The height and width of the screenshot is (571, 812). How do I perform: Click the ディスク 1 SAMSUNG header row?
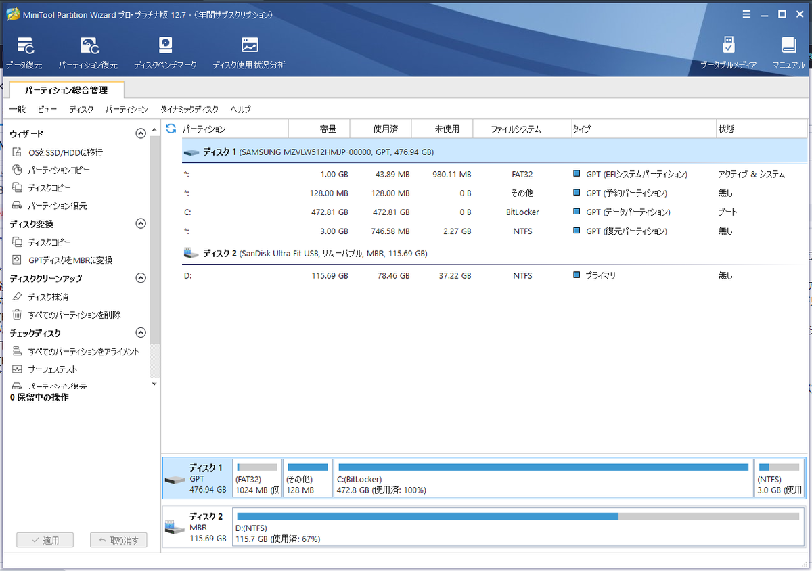click(495, 152)
